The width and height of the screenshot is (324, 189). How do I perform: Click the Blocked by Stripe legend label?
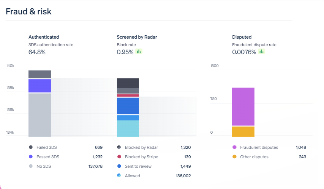[x=141, y=157]
